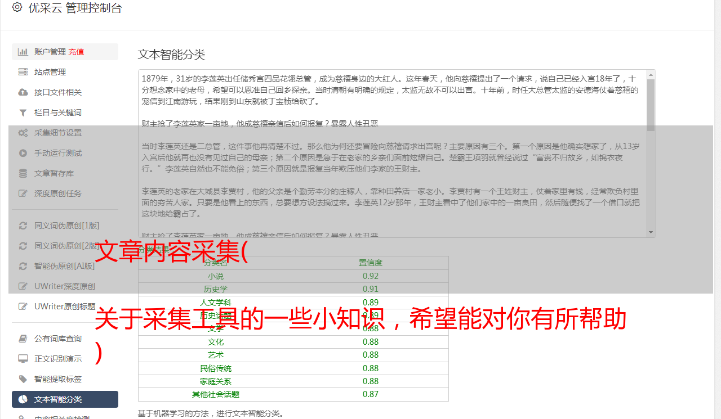Click the bar chart icon for 账户管理

point(23,52)
